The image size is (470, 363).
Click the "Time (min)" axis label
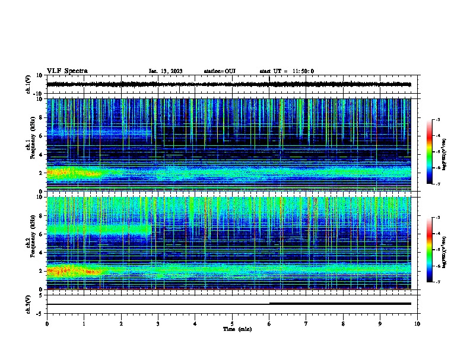[237, 329]
